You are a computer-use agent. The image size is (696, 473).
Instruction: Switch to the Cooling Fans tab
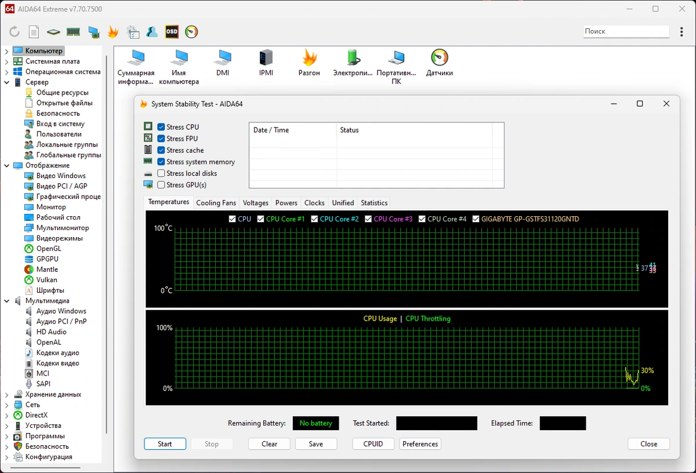(x=216, y=203)
